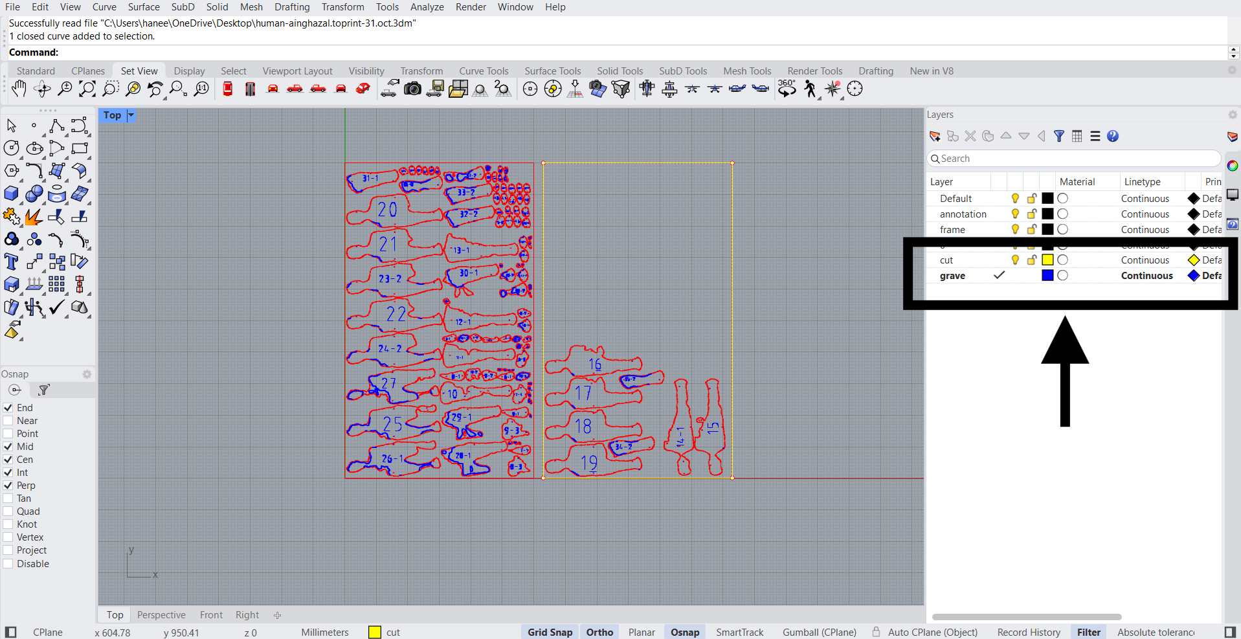Click the yellow cut layer color swatch

point(1047,260)
